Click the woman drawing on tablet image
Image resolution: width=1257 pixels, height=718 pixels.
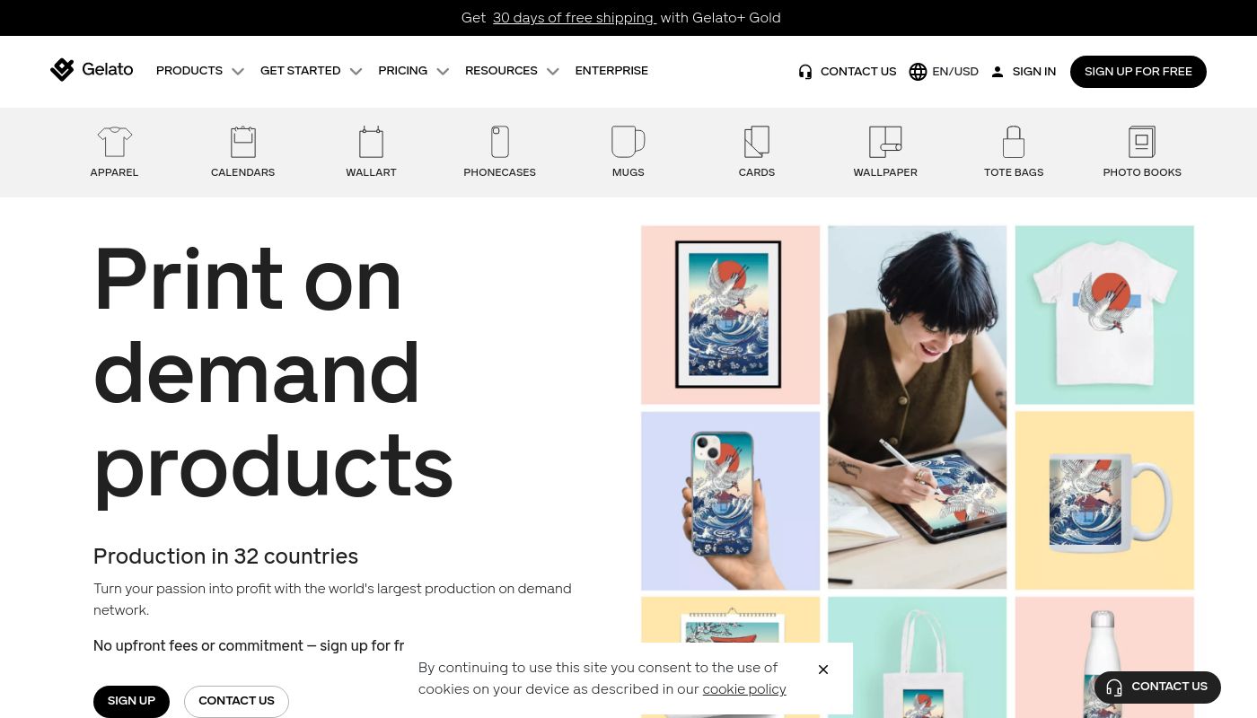pyautogui.click(x=918, y=407)
